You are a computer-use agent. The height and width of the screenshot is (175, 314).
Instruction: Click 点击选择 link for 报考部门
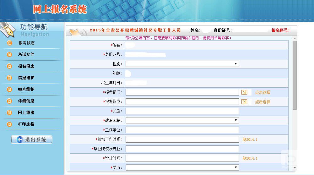click(263, 93)
